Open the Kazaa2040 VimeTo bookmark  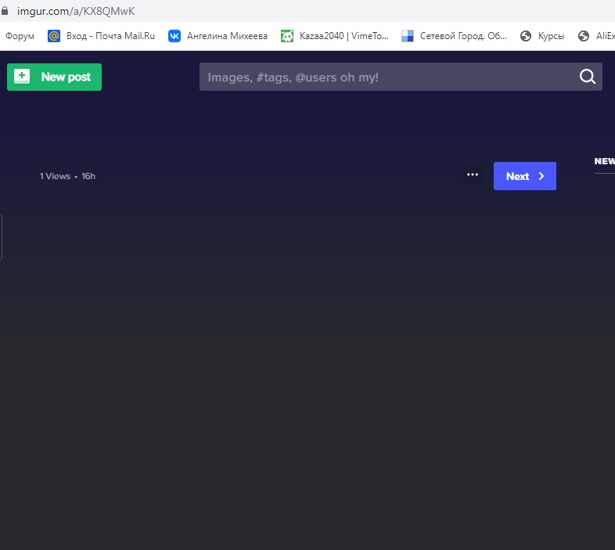pyautogui.click(x=335, y=36)
